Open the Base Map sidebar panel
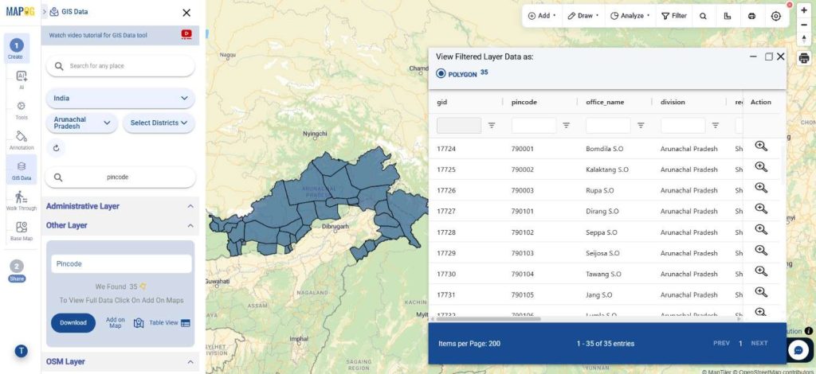Screen dimensions: 816x374 click(x=22, y=230)
